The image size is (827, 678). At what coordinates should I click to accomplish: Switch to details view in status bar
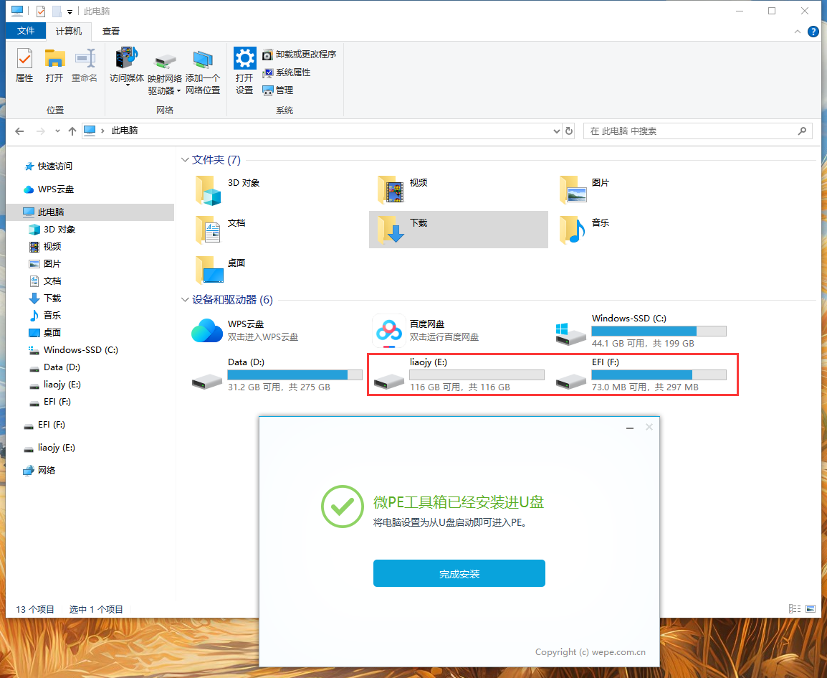tap(794, 609)
